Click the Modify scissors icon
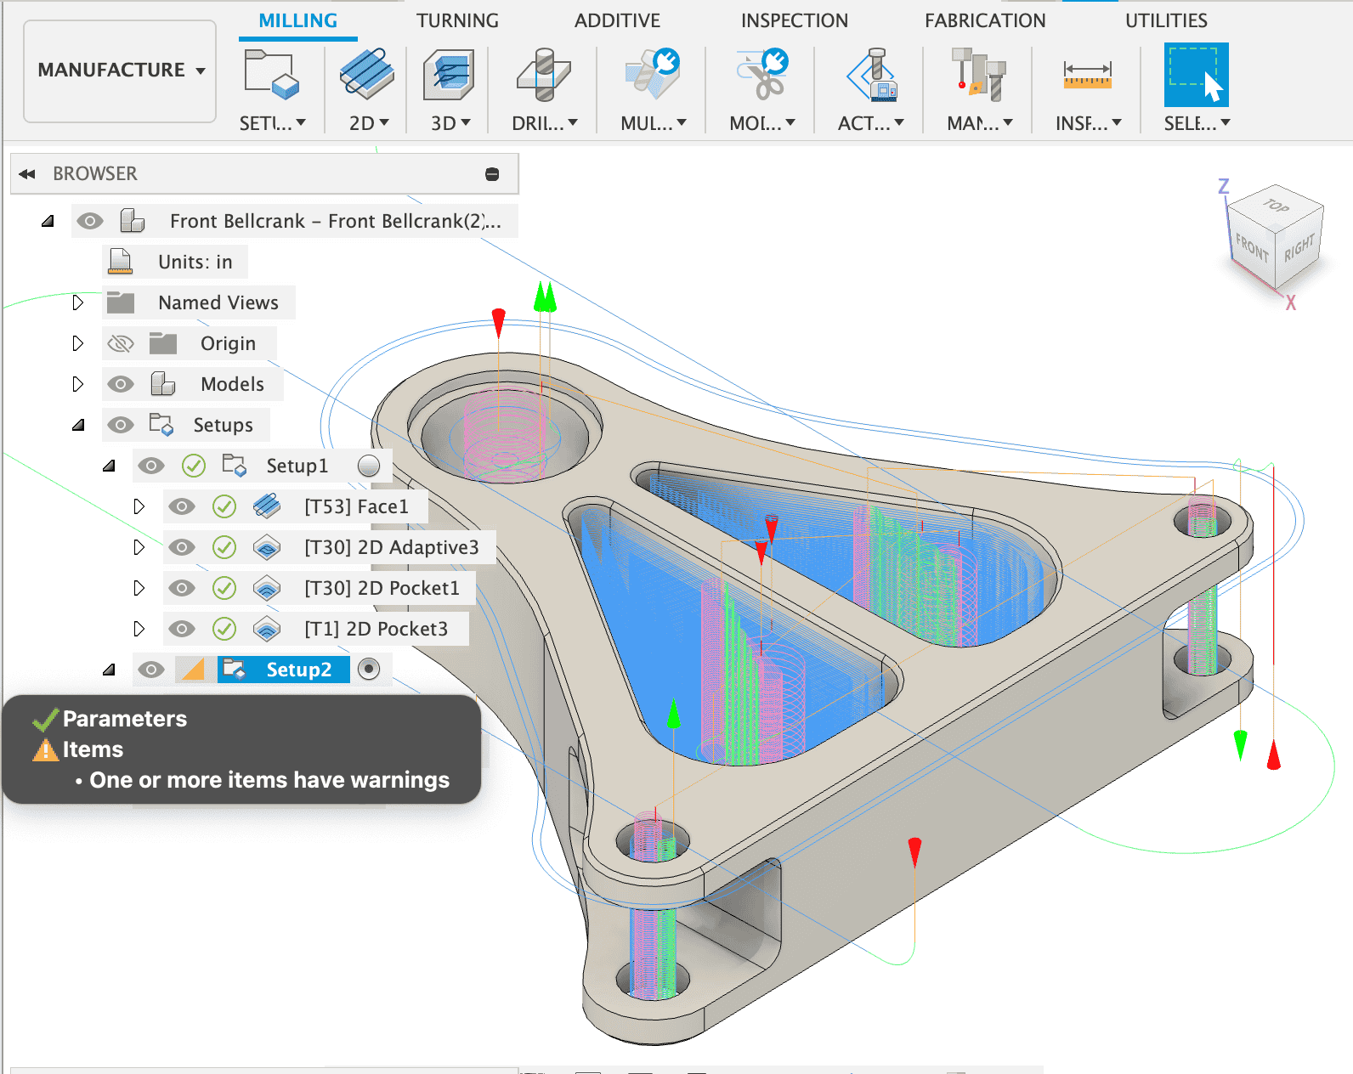The height and width of the screenshot is (1074, 1353). [x=761, y=75]
